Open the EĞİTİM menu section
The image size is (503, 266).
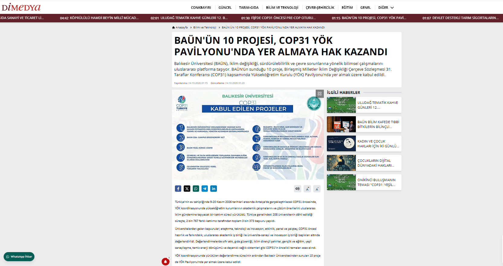click(x=347, y=8)
